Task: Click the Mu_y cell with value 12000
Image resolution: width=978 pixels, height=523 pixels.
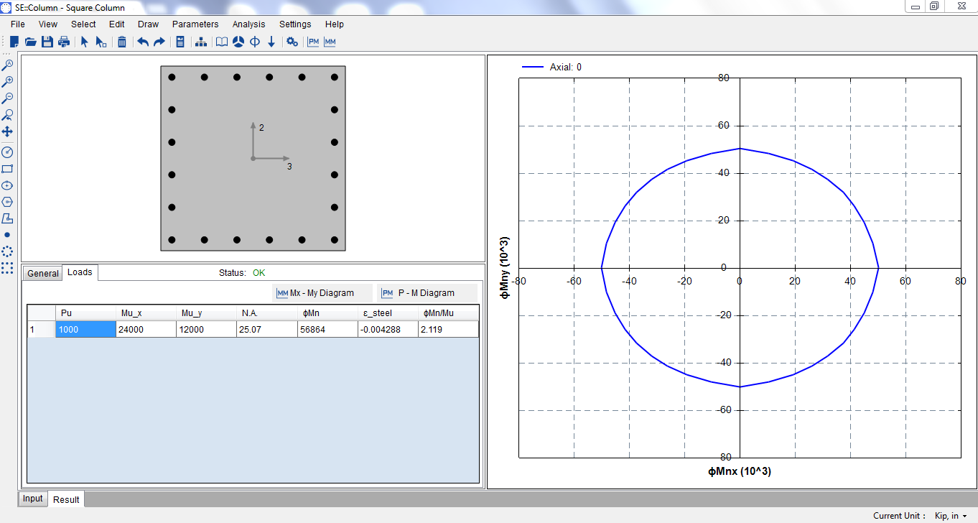Action: pos(206,329)
